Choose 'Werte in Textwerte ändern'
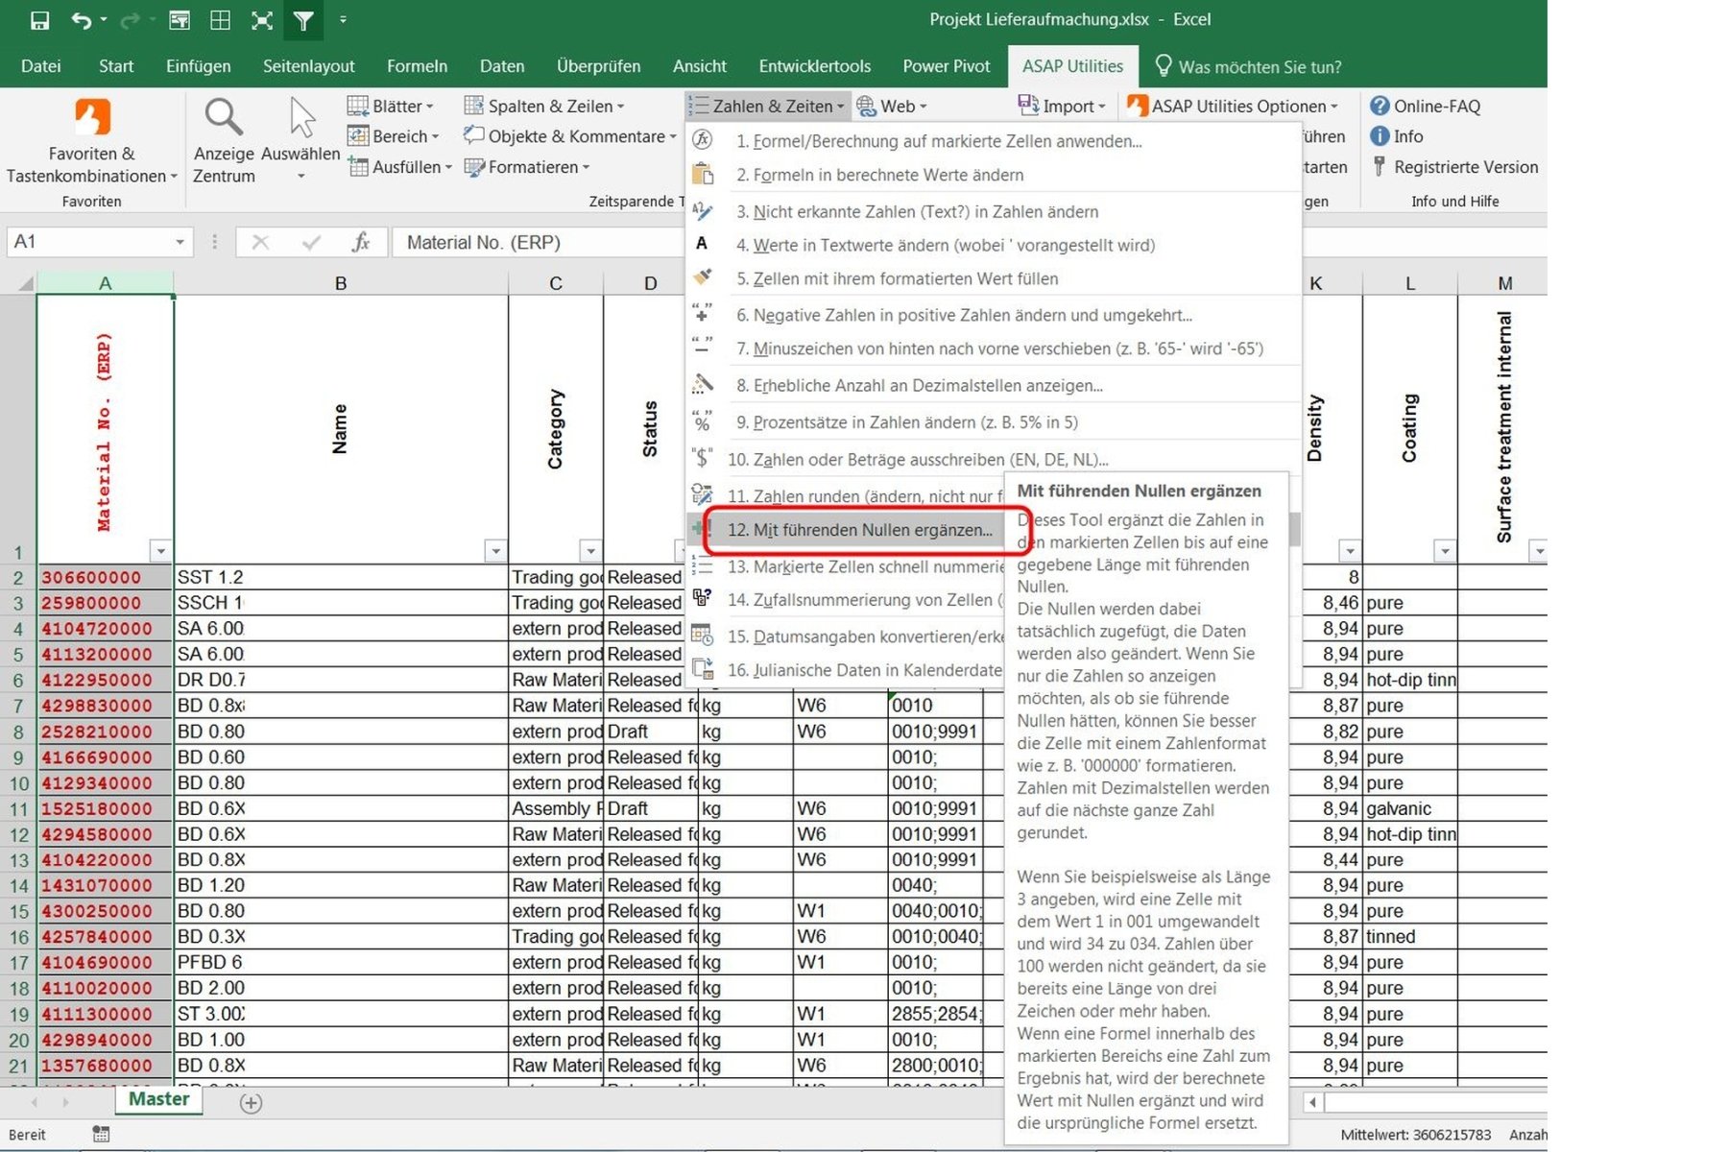The image size is (1728, 1152). pos(993,245)
